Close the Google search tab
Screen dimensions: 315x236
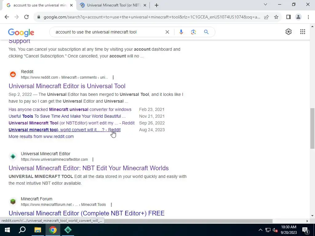click(71, 6)
